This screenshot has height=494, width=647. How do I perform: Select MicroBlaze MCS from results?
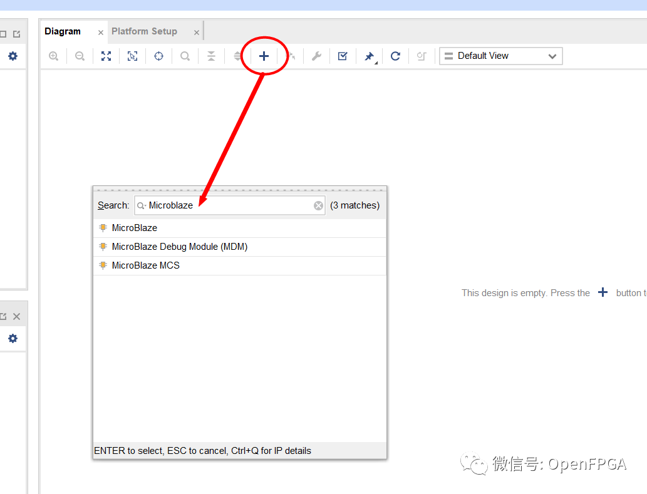[x=240, y=265]
